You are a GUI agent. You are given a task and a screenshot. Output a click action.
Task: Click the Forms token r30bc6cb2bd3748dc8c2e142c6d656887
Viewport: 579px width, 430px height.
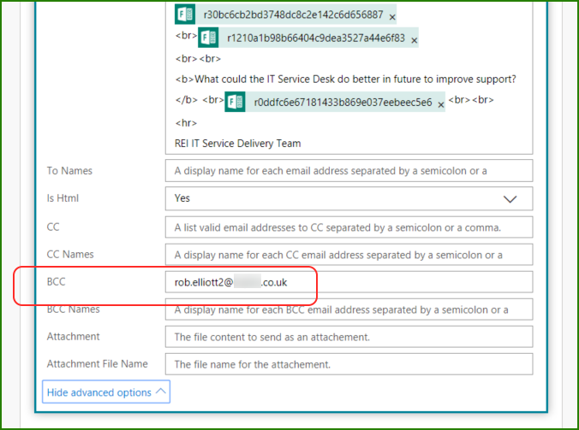click(285, 15)
